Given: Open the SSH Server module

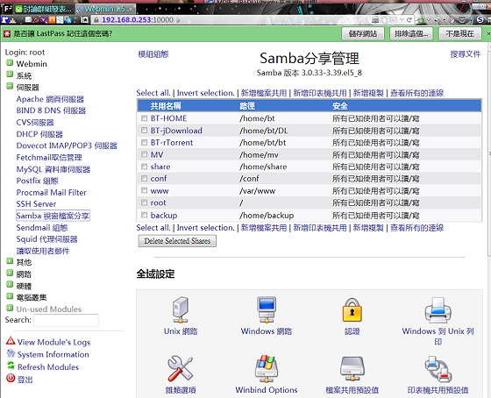Looking at the screenshot, I should point(36,204).
